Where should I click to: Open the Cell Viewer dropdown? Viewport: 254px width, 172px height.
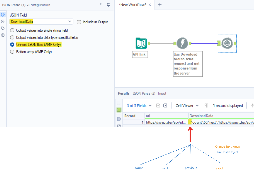187,105
